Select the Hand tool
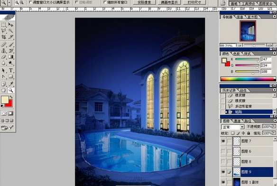This screenshot has width=277, height=186. point(4,90)
